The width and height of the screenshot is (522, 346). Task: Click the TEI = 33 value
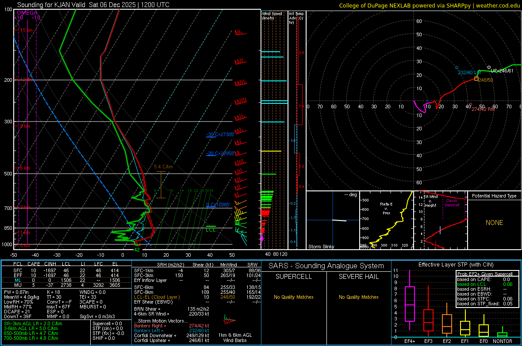88,297
